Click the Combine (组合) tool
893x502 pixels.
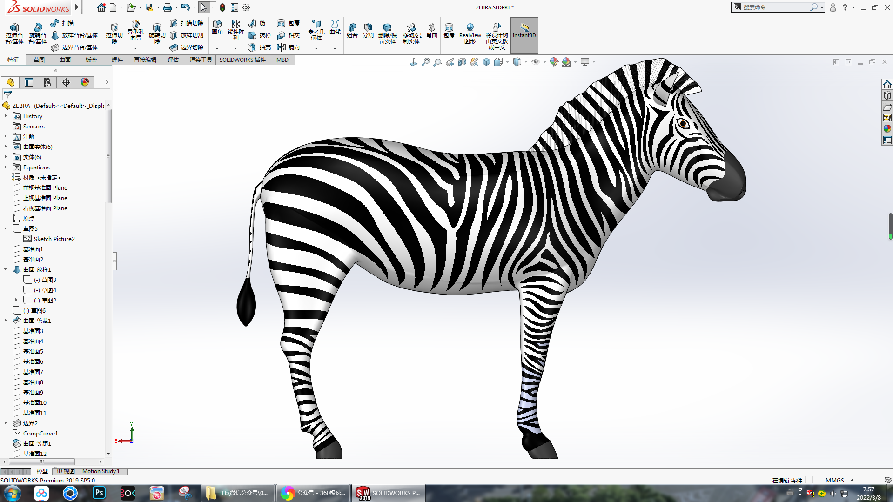[x=352, y=31]
